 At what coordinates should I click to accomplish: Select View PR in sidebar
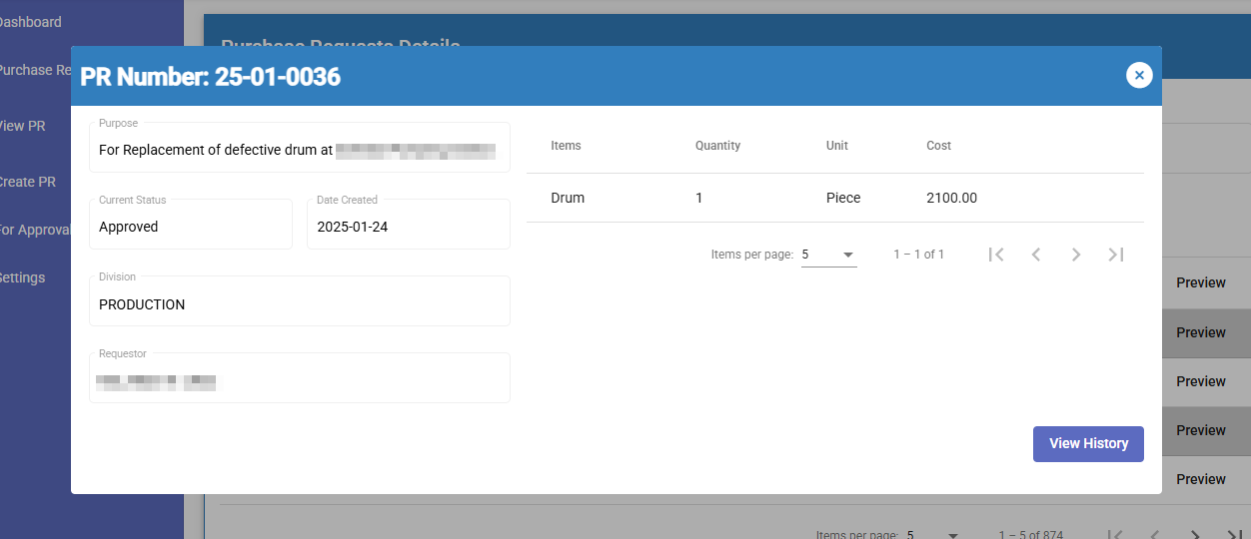23,126
